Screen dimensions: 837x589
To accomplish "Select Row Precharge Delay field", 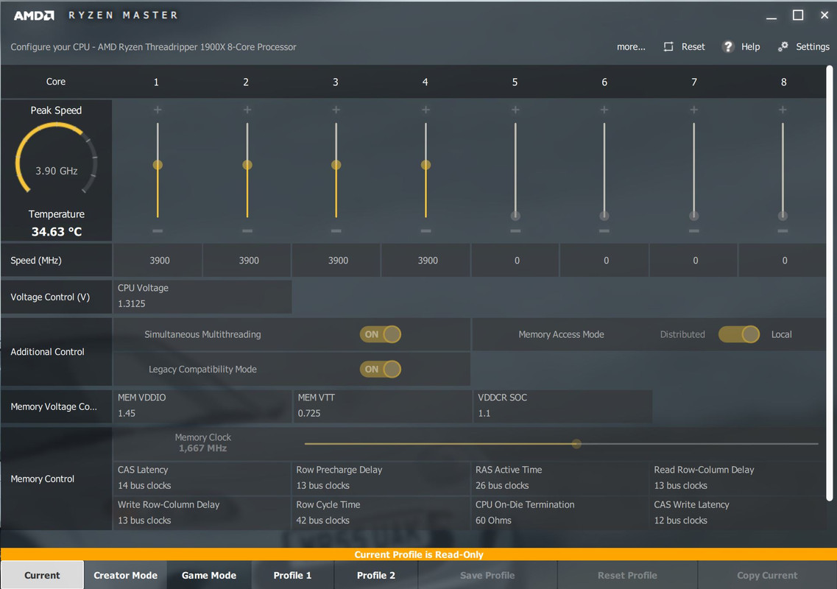I will point(381,478).
